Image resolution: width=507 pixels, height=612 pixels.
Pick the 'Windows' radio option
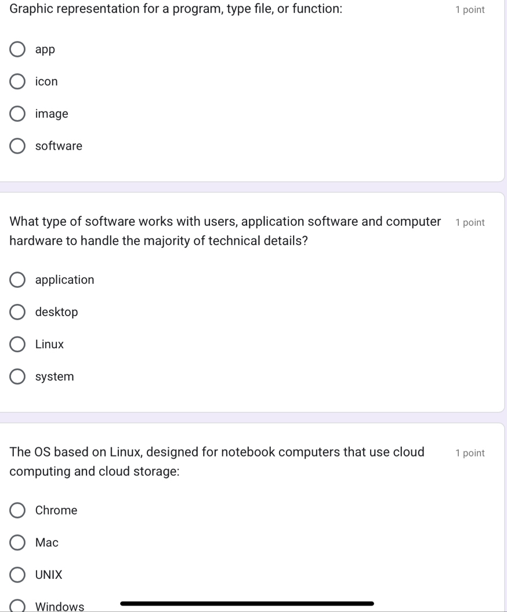[x=17, y=606]
